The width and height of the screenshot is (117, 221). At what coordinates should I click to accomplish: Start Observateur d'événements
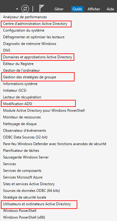click(x=25, y=131)
